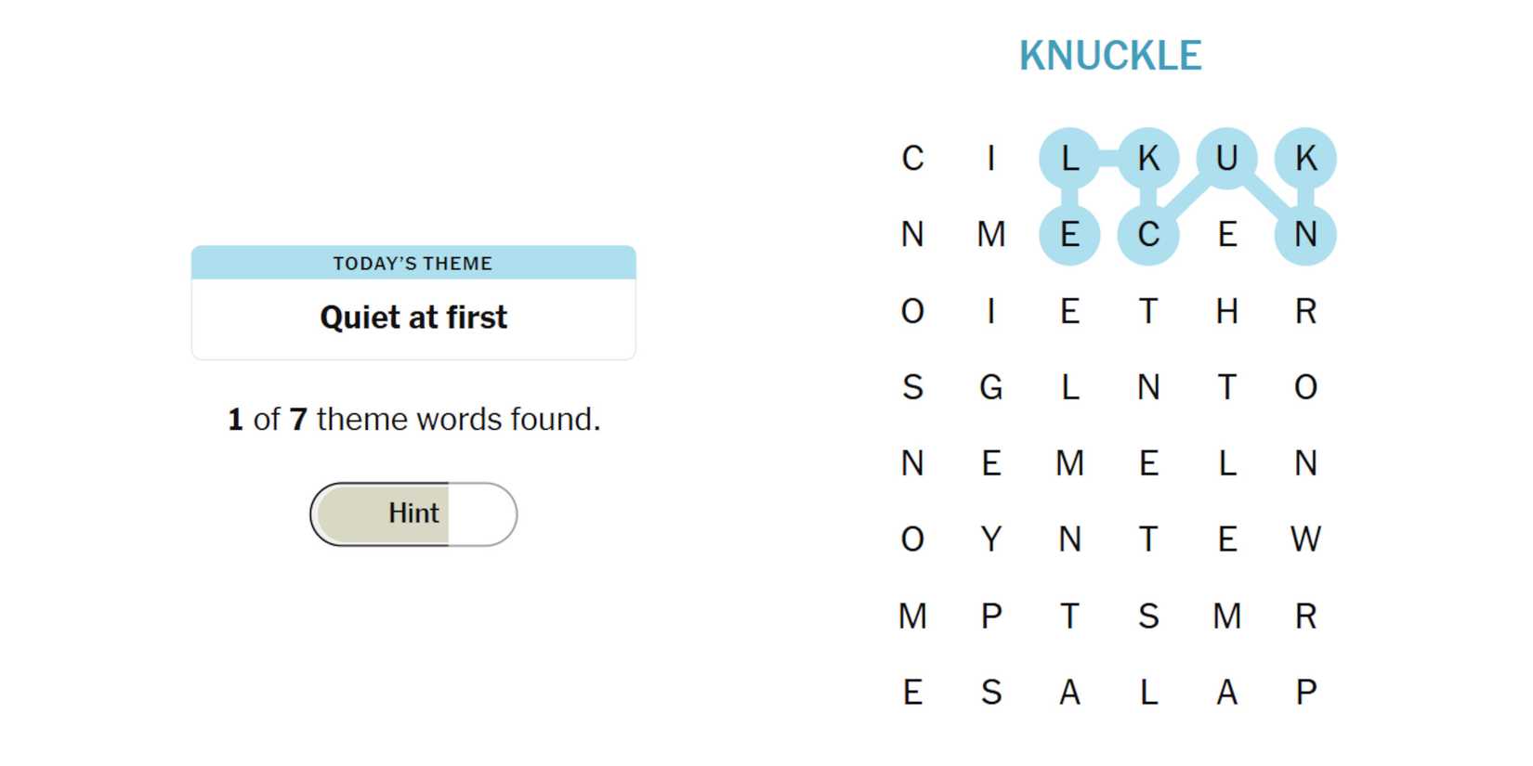Select the highlighted letter C
Screen dimensions: 1533x766
(x=1148, y=234)
